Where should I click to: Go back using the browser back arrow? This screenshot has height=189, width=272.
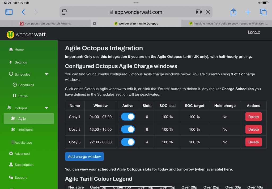[x=23, y=12]
